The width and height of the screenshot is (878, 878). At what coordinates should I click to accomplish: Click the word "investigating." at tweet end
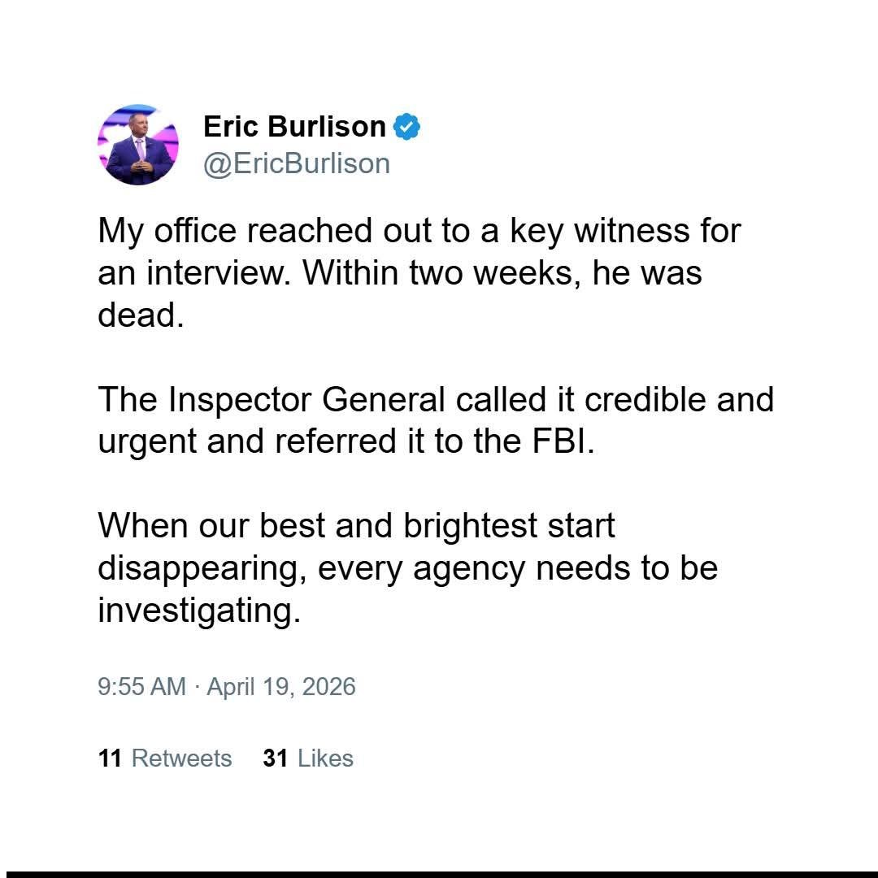tap(199, 610)
